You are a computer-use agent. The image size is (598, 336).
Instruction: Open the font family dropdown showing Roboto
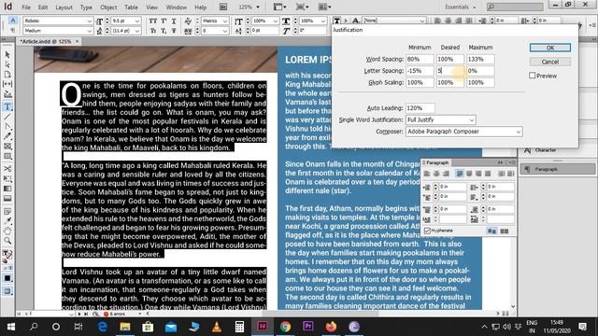[90, 21]
